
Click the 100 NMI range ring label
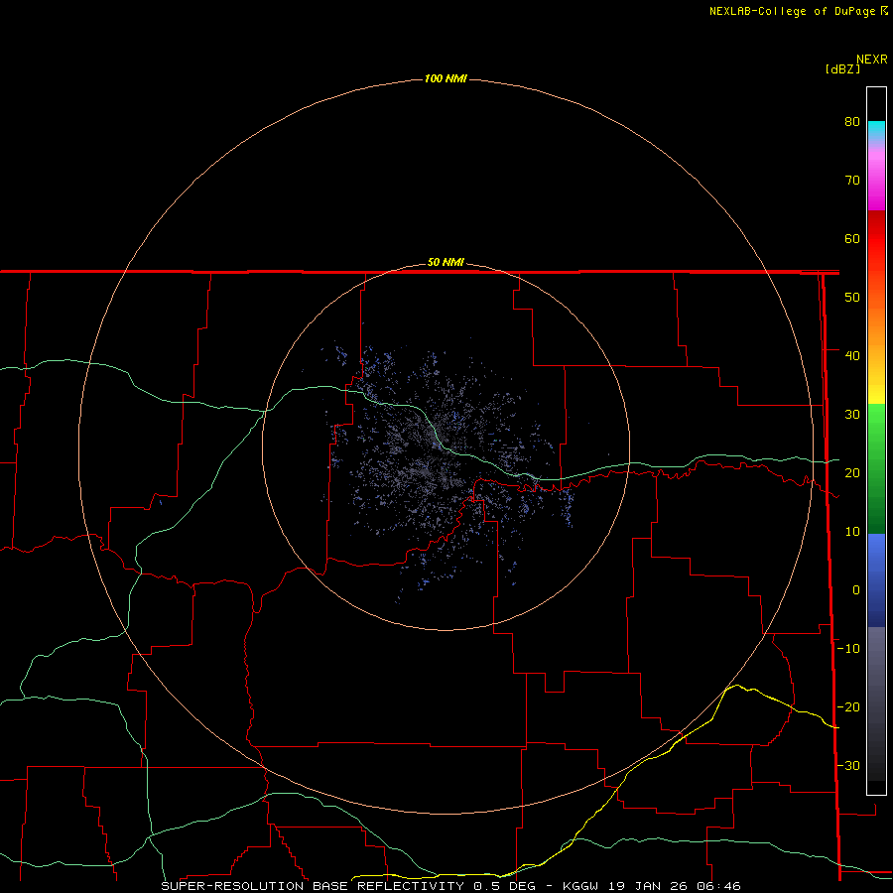click(446, 78)
